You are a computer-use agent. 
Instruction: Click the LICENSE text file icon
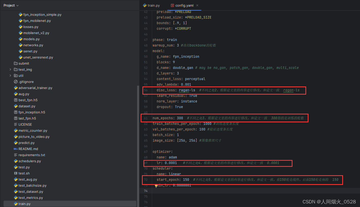[16, 124]
